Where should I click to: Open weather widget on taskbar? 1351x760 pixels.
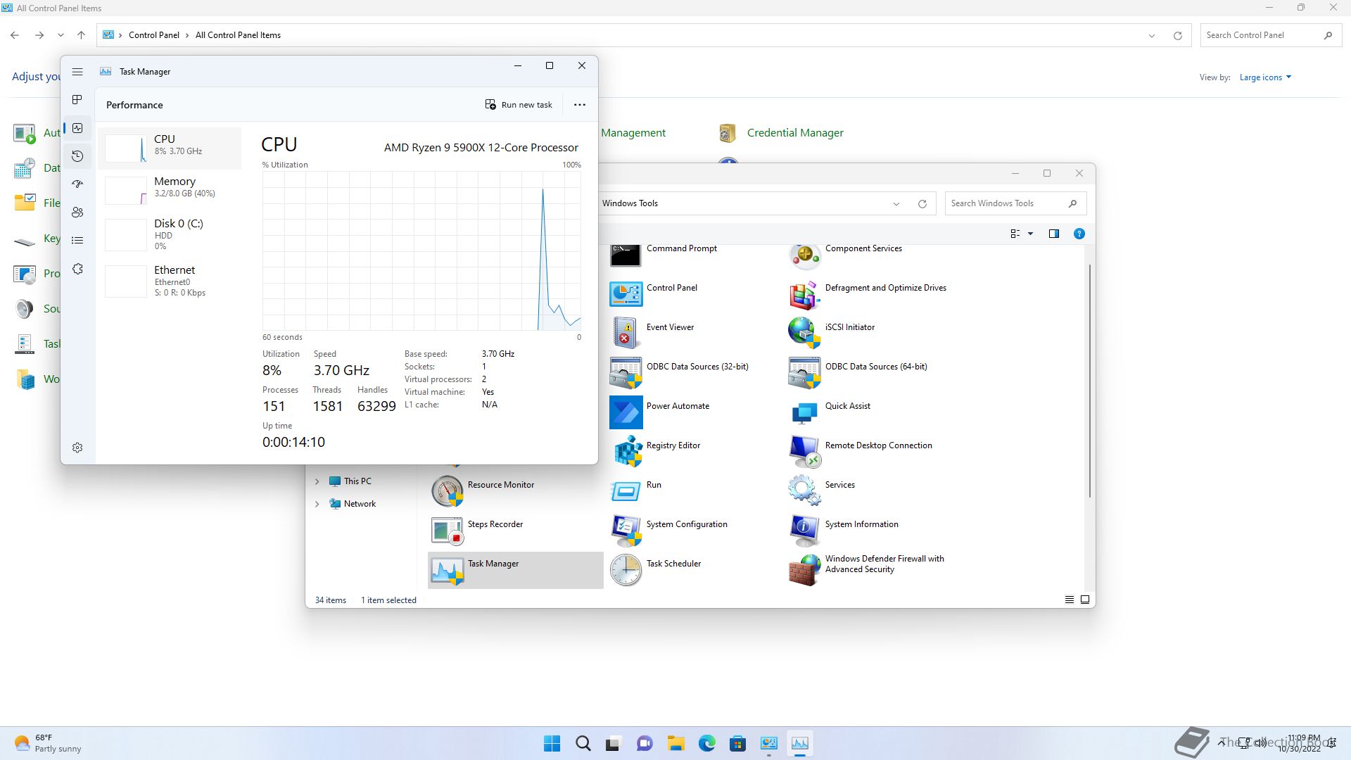48,743
